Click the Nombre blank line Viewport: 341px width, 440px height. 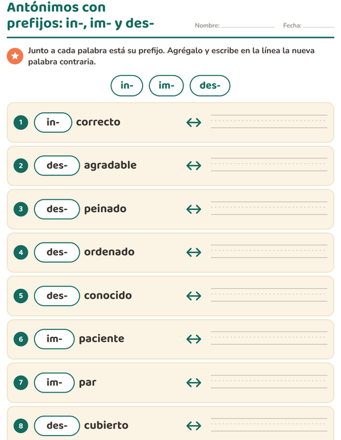248,26
